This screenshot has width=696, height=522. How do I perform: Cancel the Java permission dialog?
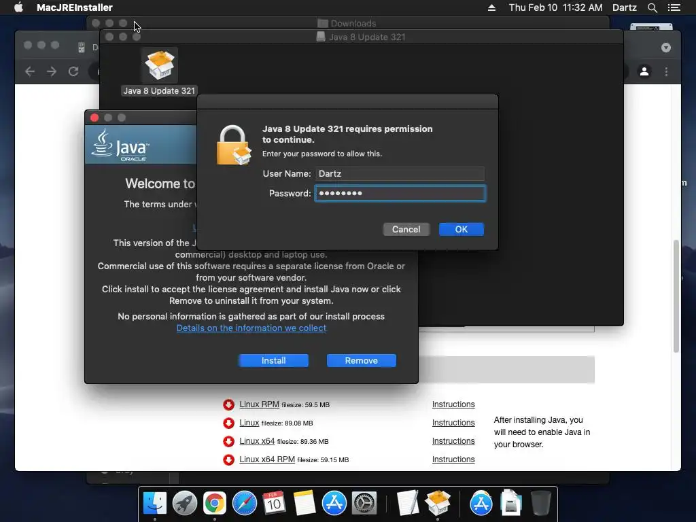(x=406, y=229)
